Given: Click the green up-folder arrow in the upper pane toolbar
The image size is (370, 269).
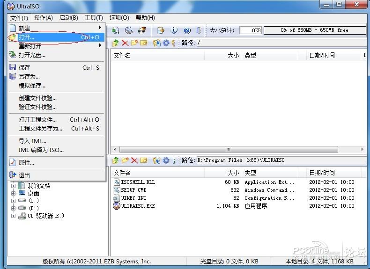Looking at the screenshot, I should click(x=116, y=43).
